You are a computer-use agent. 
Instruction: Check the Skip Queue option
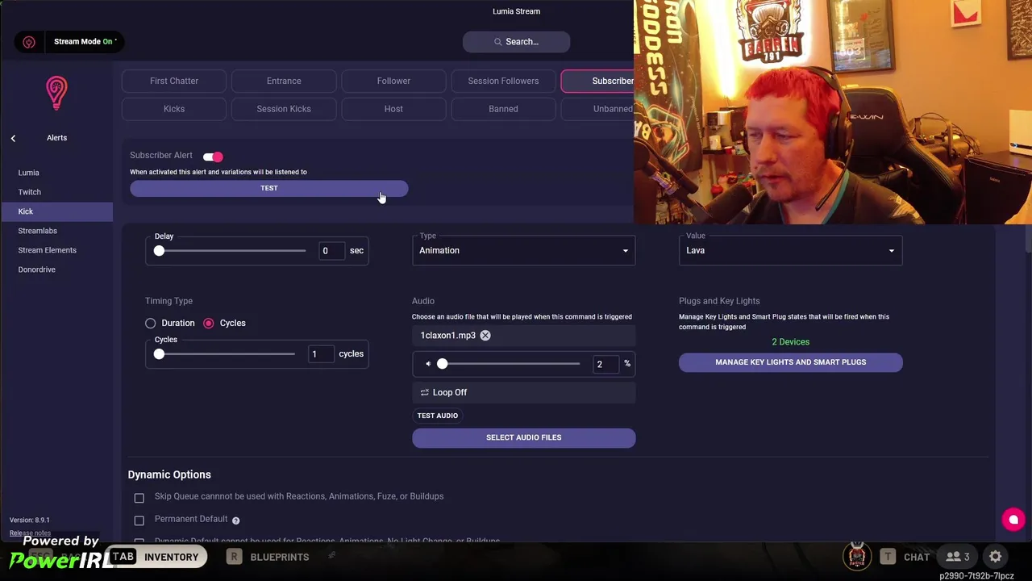[x=139, y=498]
